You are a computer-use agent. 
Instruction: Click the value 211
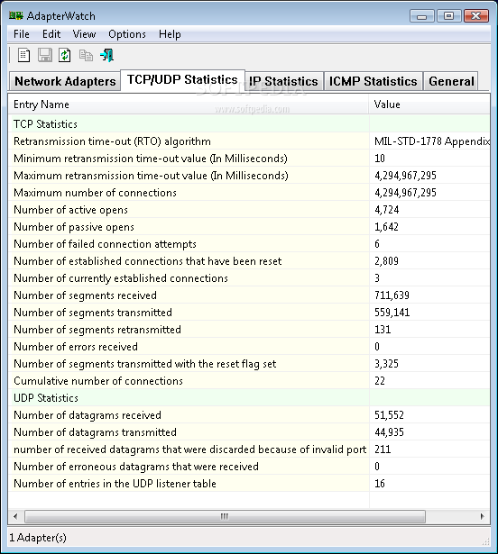pos(383,450)
